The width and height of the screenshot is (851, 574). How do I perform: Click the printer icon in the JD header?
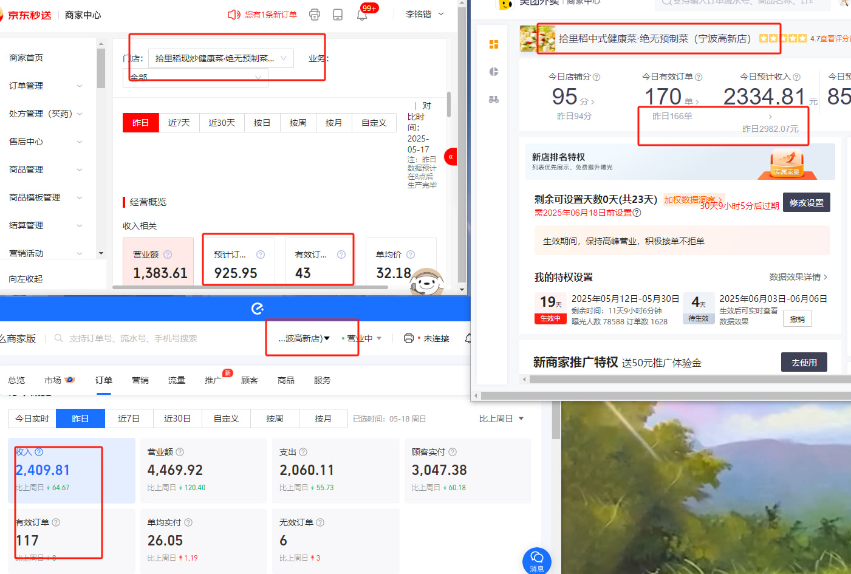point(314,15)
